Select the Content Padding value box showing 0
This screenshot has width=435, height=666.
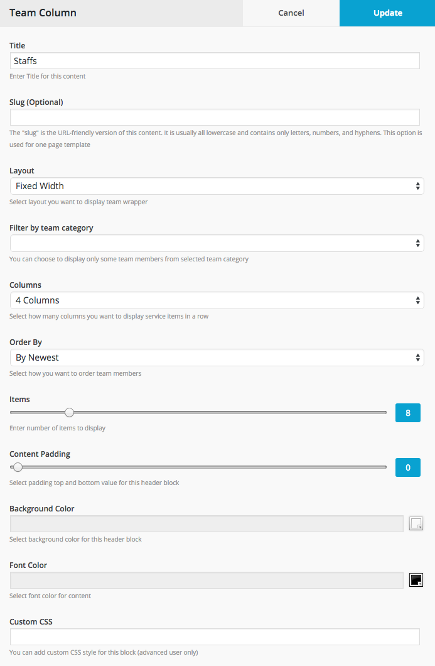[407, 467]
